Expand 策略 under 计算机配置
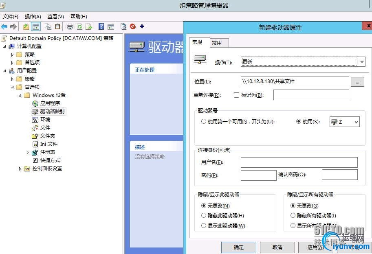This screenshot has width=372, height=254. (12, 55)
